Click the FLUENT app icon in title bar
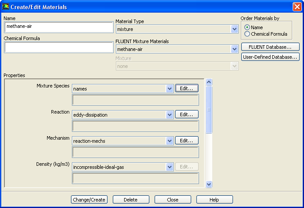 pyautogui.click(x=5, y=7)
